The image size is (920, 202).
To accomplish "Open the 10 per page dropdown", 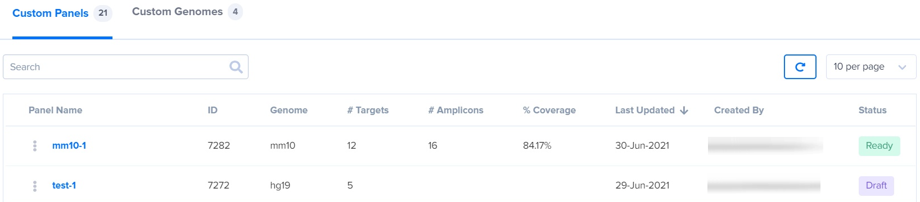I will [x=871, y=67].
